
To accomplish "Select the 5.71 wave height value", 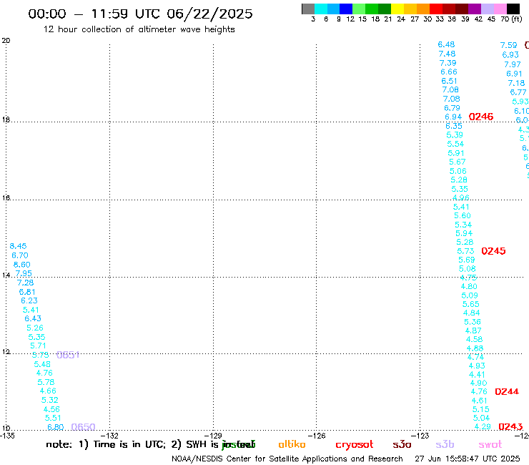I will click(x=38, y=346).
